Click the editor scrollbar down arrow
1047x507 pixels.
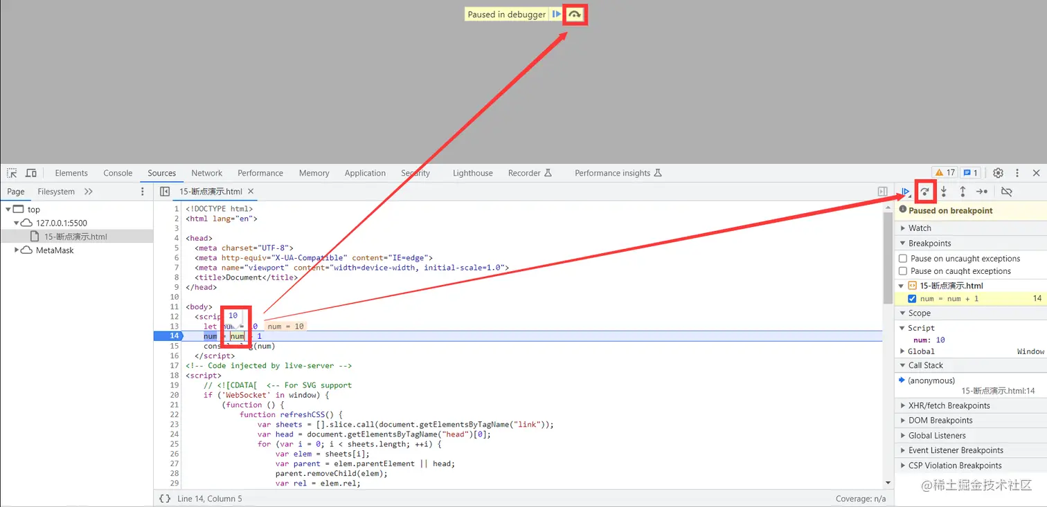[x=888, y=483]
